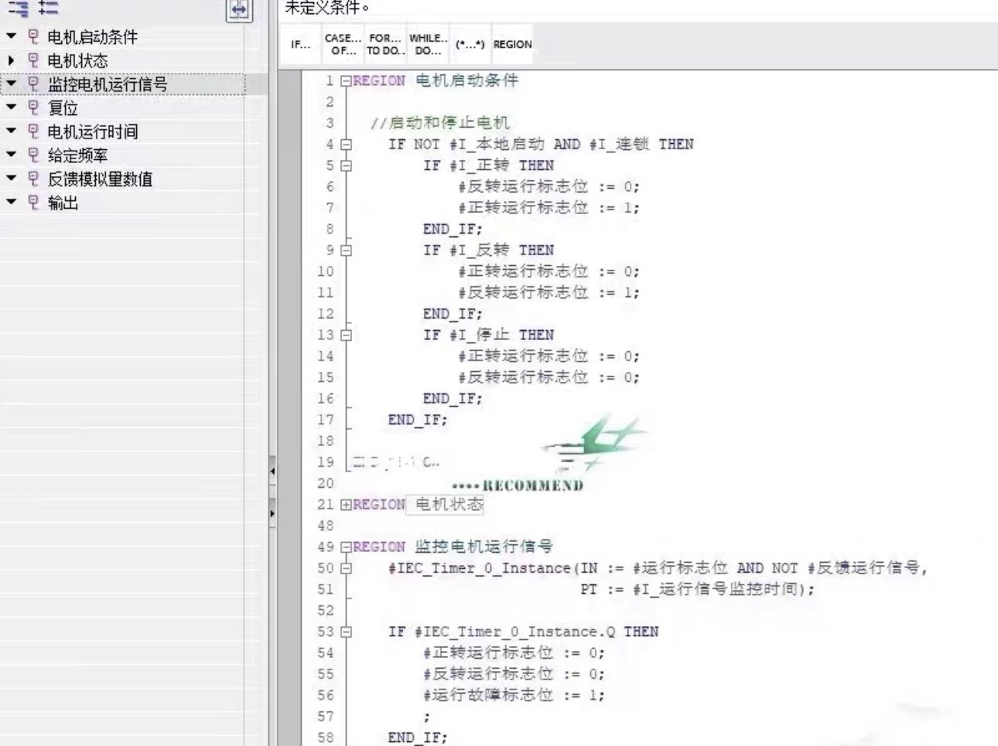
Task: Insert a WHILE DO loop template
Action: coord(428,44)
